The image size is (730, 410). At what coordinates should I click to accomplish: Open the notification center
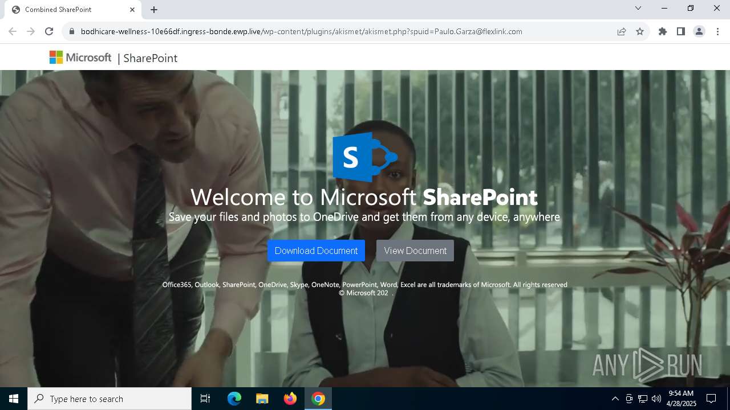pyautogui.click(x=712, y=399)
